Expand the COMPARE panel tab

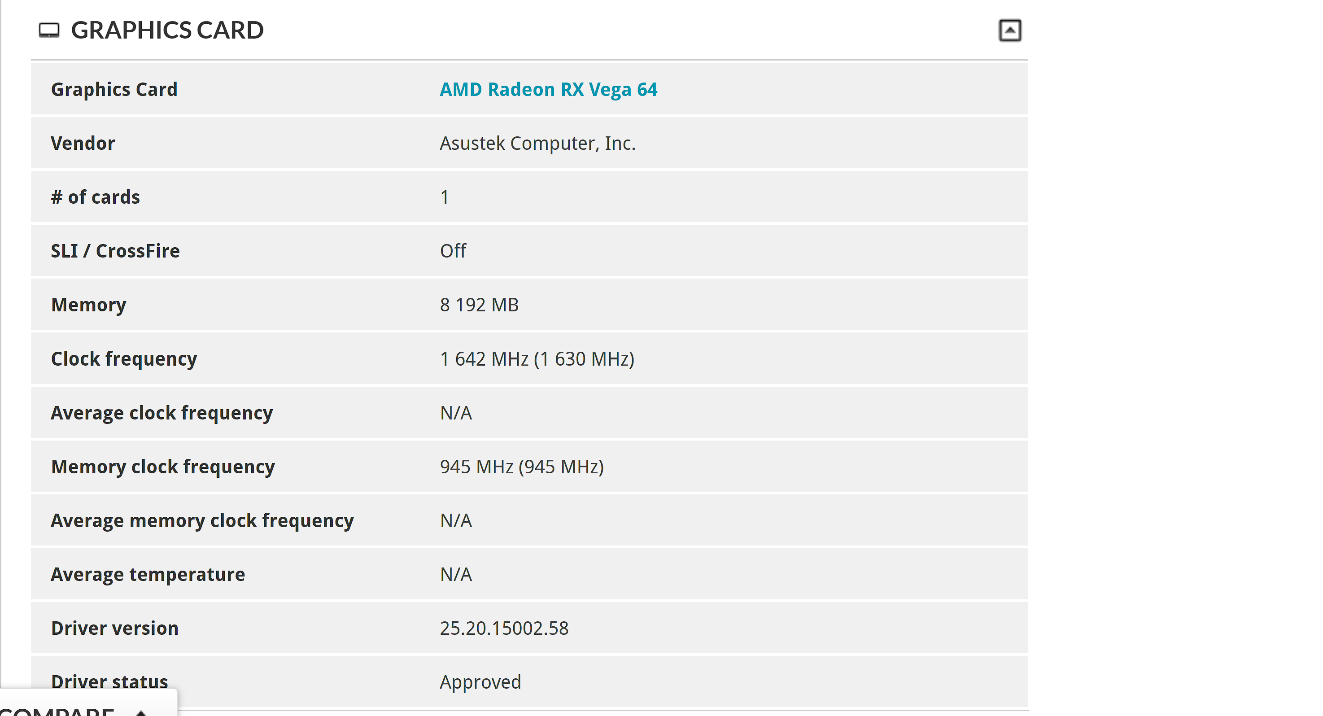tap(57, 710)
